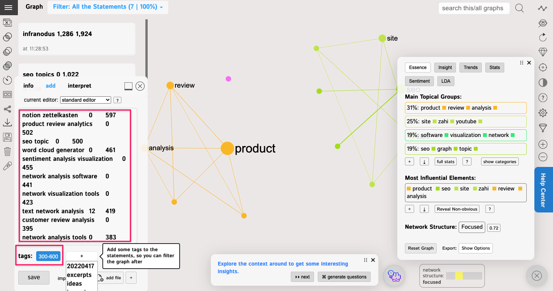Click the brain AI icon near bottom
The width and height of the screenshot is (553, 291).
pyautogui.click(x=394, y=275)
